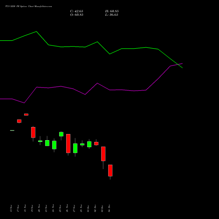Image resolution: width=219 pixels, height=219 pixels.
Task: Click the green candle for 27 Nov
Action: click(x=75, y=148)
